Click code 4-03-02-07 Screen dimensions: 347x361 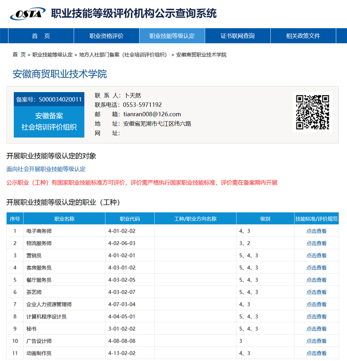click(x=121, y=292)
